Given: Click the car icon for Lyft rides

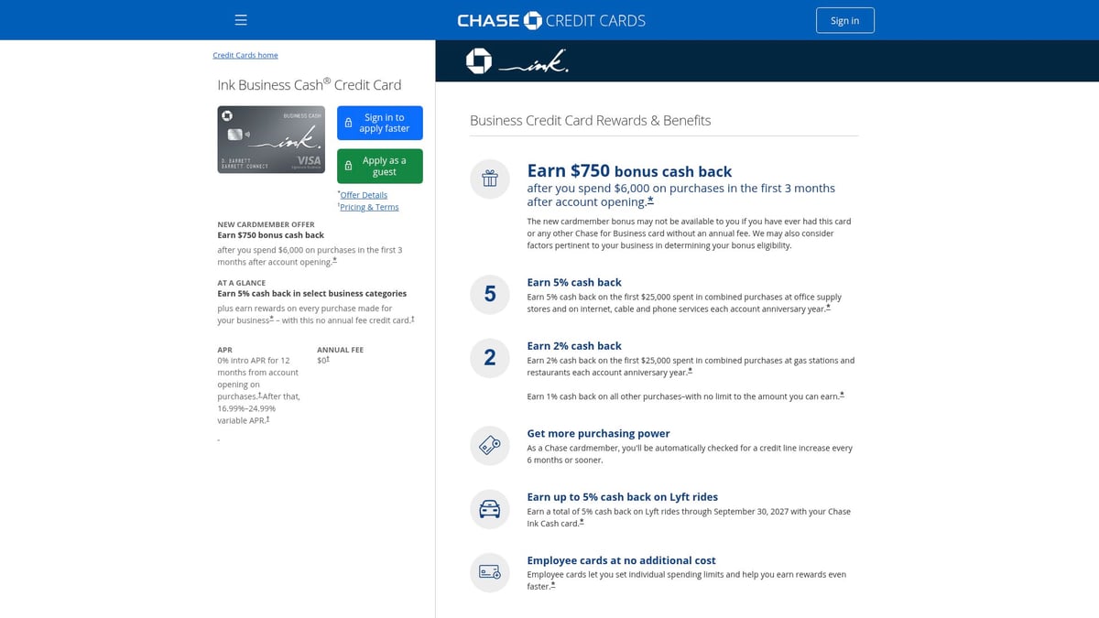Looking at the screenshot, I should (x=490, y=509).
